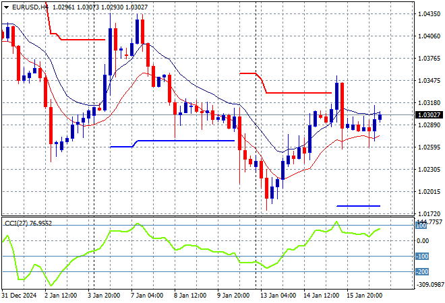Click the CCI 0.00 scale label

[x=423, y=241]
